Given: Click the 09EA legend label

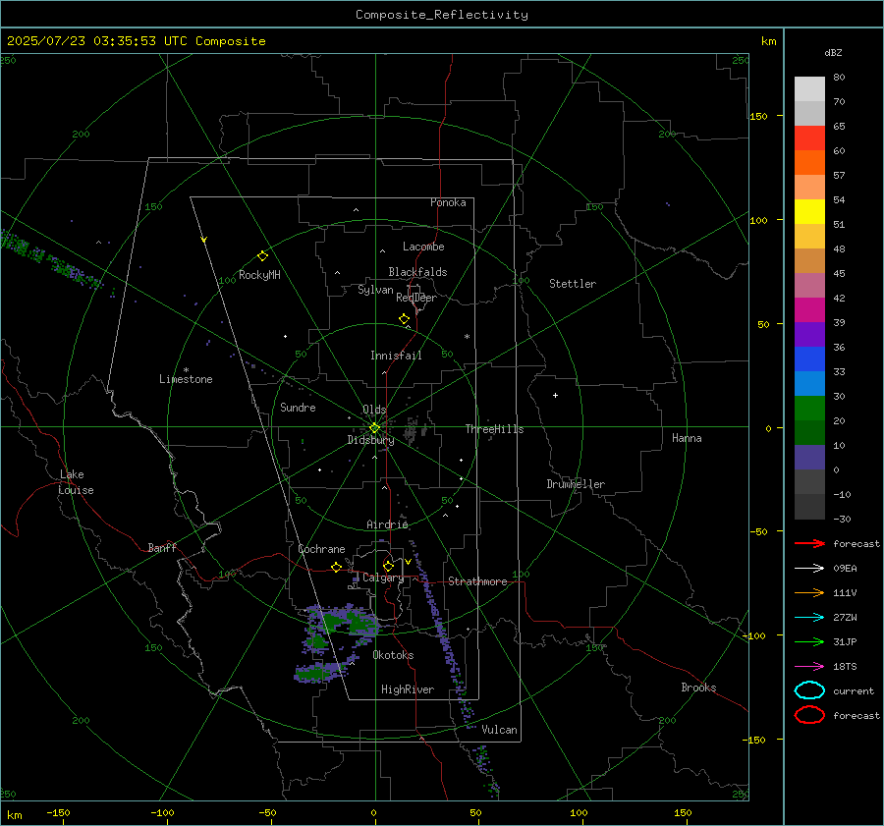Looking at the screenshot, I should click(x=845, y=568).
